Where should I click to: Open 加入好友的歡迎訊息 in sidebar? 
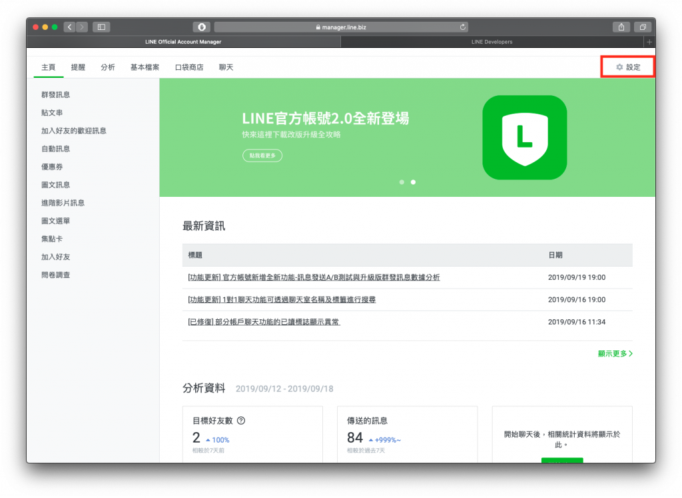click(74, 131)
